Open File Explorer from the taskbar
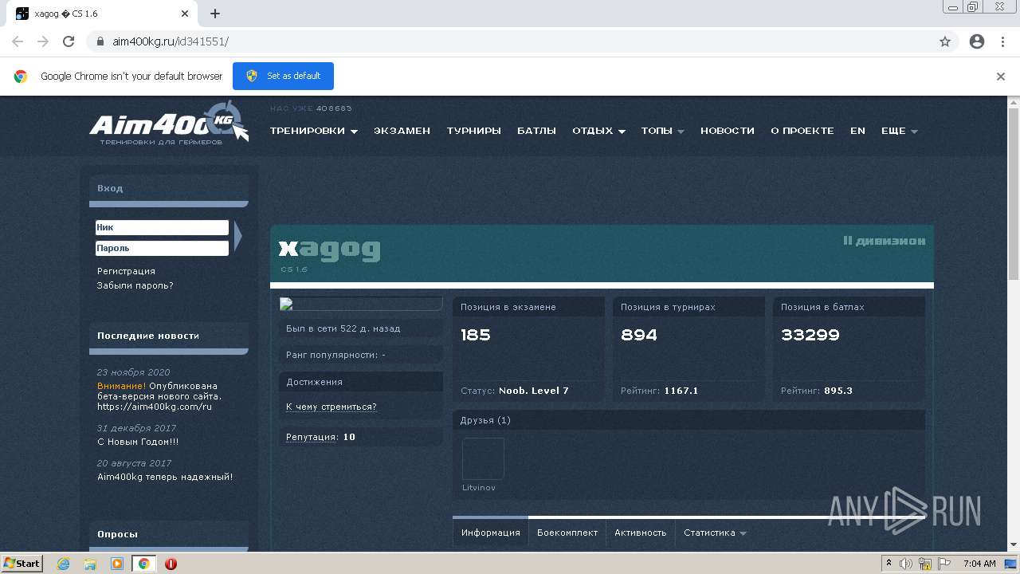The height and width of the screenshot is (574, 1020). (x=90, y=564)
